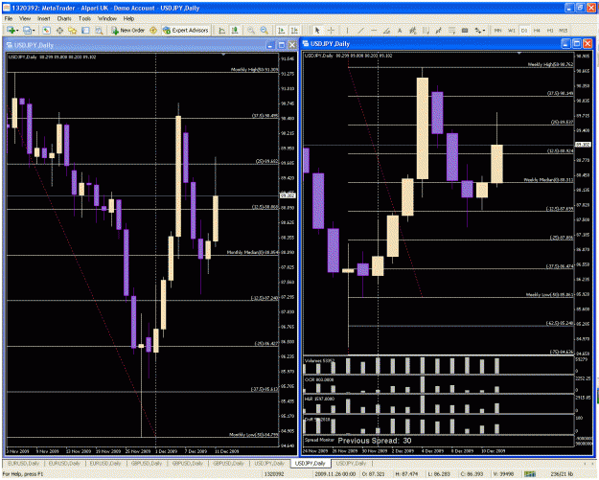Maximize the left USDJPY,Daily chart window
Viewport: 599px width, 480px height.
click(281, 45)
